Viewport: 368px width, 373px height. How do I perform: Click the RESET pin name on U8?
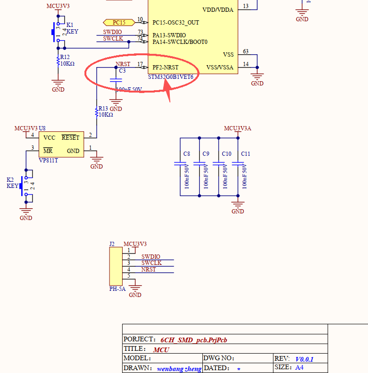(71, 138)
